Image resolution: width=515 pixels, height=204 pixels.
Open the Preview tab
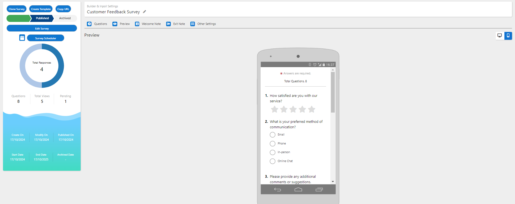point(121,24)
